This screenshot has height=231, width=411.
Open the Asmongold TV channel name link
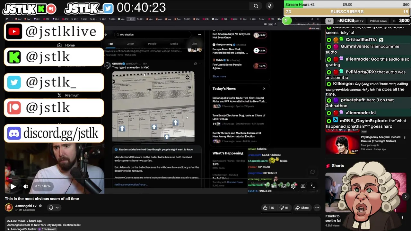26,206
